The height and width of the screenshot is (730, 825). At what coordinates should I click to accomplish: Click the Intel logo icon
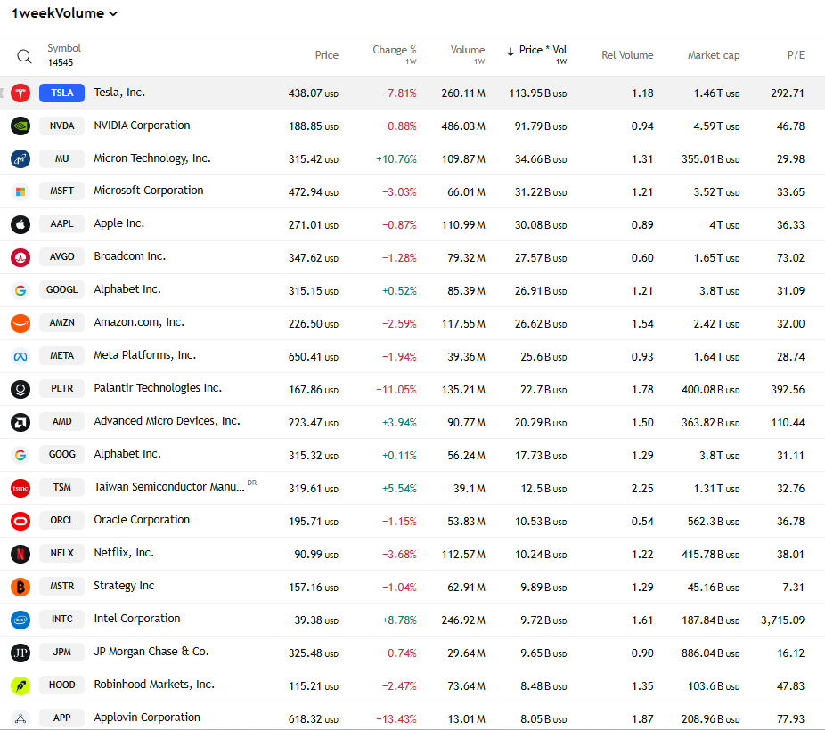[x=20, y=620]
